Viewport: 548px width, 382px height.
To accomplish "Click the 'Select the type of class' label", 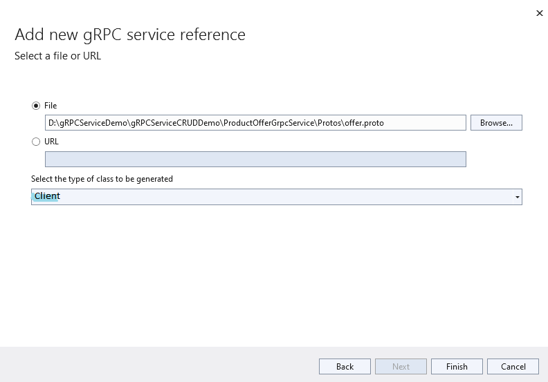I will pos(102,179).
